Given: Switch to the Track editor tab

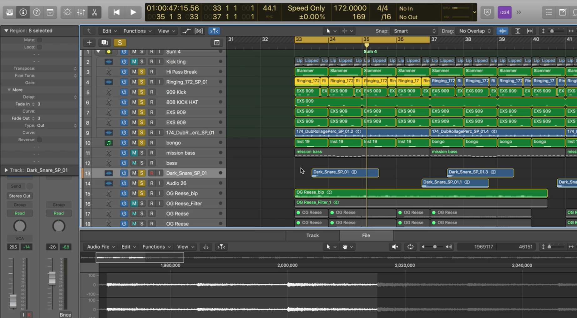Looking at the screenshot, I should click(312, 235).
